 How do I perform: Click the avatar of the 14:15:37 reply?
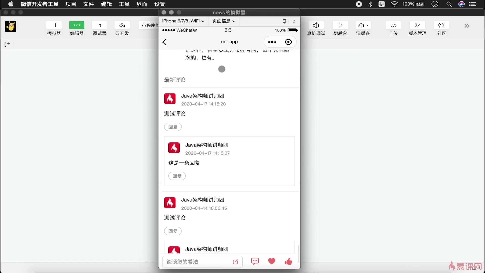pyautogui.click(x=174, y=148)
